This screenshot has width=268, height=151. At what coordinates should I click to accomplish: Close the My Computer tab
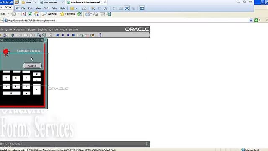pyautogui.click(x=62, y=3)
